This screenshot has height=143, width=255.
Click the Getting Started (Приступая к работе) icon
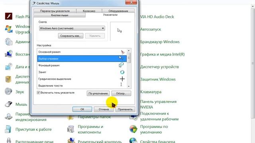point(8,129)
